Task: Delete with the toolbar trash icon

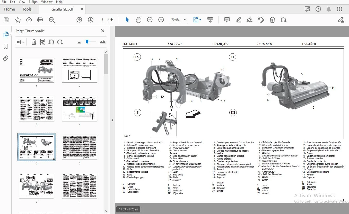Action: [272, 20]
